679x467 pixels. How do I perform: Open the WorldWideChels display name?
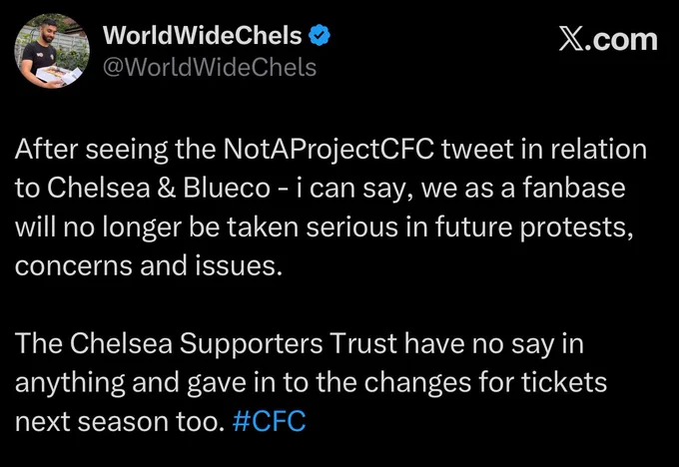(x=203, y=36)
